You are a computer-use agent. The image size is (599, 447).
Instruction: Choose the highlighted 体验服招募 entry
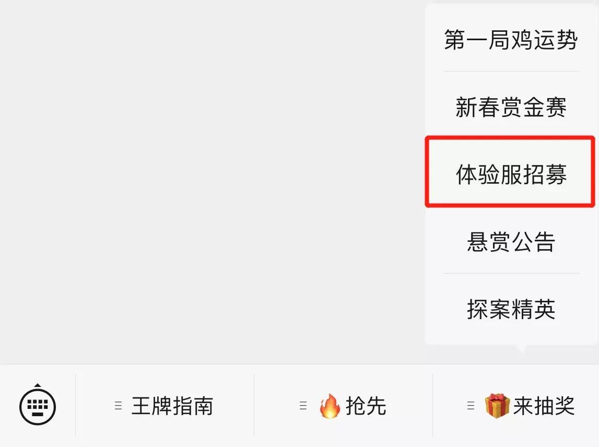(x=511, y=174)
